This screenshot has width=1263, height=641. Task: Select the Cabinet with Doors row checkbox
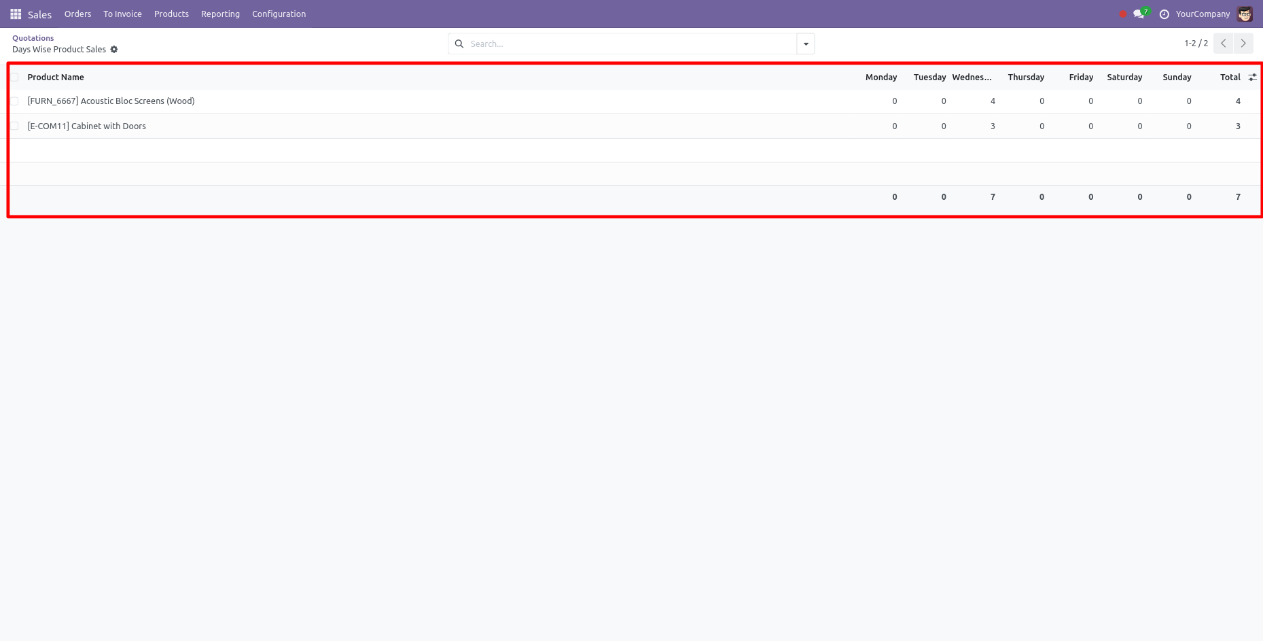14,126
